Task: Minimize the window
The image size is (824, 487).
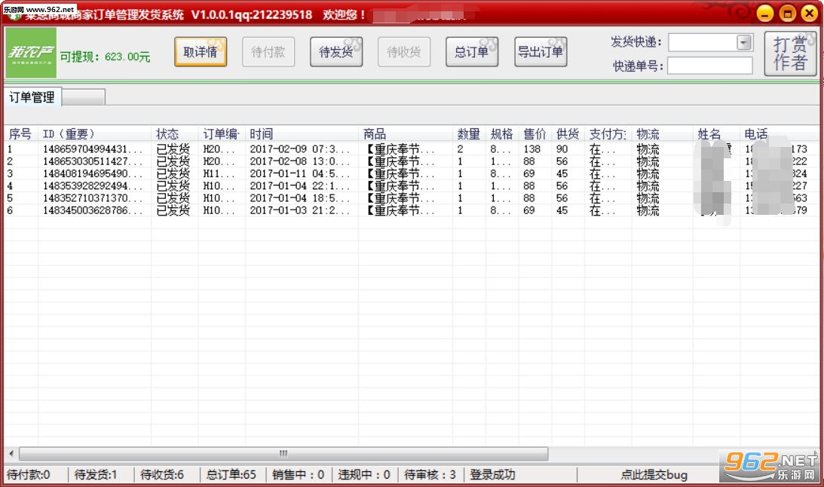Action: click(x=765, y=13)
